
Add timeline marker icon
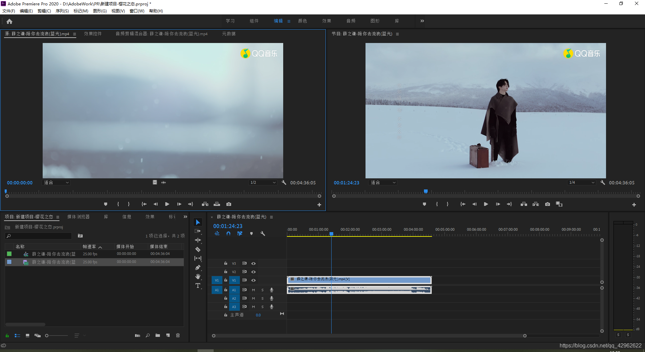coord(251,233)
